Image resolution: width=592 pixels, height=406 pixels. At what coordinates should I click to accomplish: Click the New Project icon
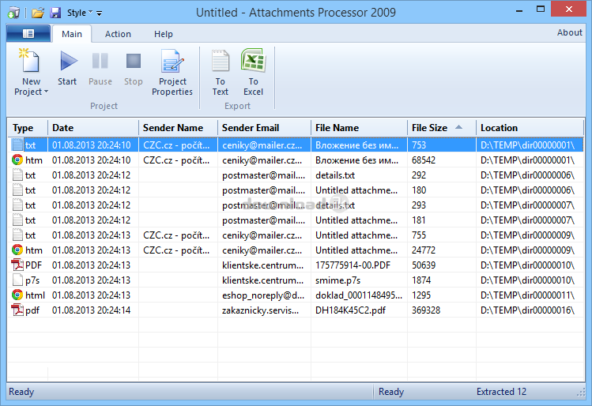(31, 62)
